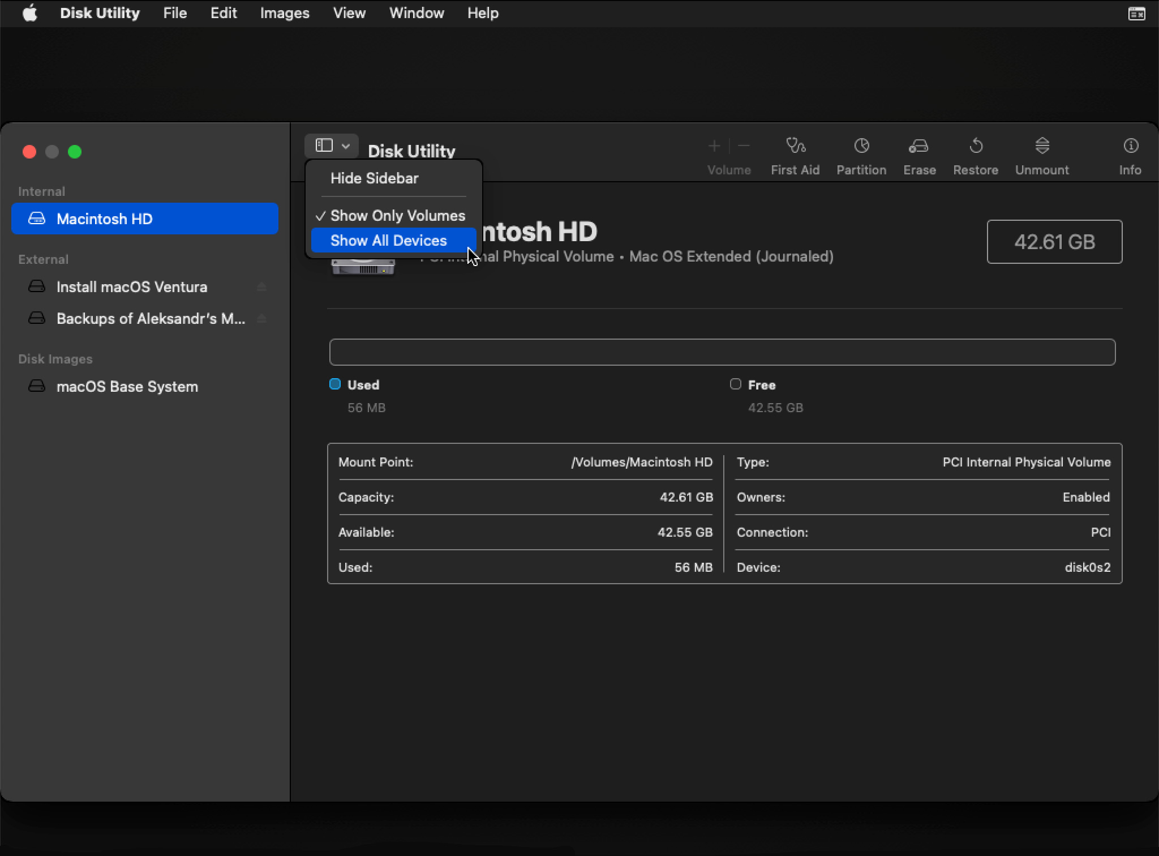Image resolution: width=1159 pixels, height=856 pixels.
Task: Click the PCI Internal Physical Volume type value
Action: [1027, 462]
